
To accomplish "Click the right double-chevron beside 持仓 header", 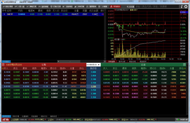I will point(185,68).
